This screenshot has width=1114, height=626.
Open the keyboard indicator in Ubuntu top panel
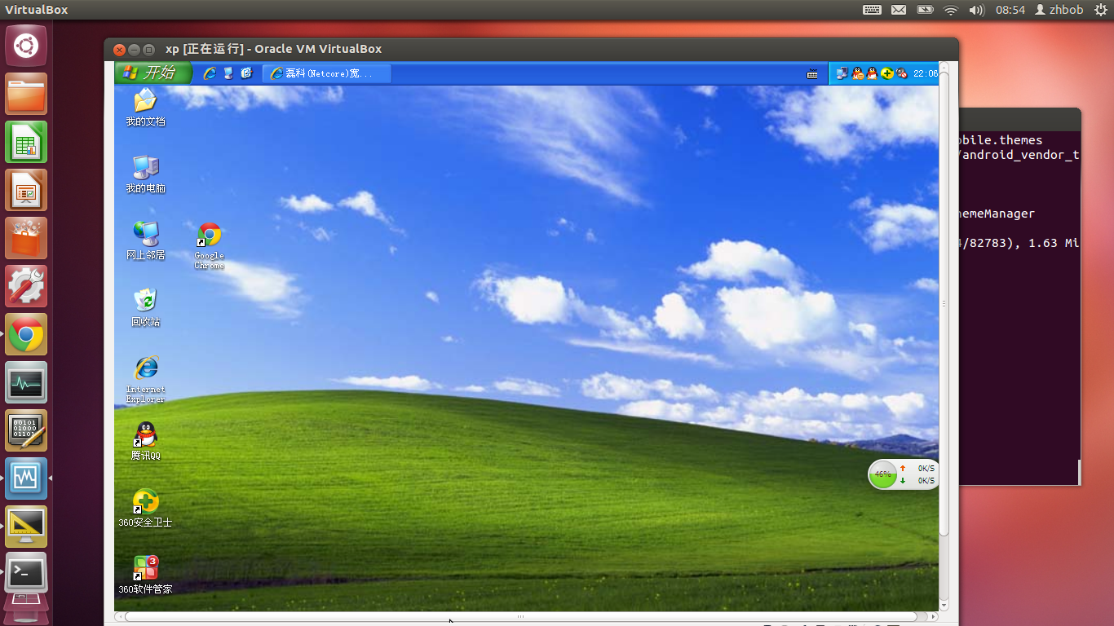pos(872,10)
